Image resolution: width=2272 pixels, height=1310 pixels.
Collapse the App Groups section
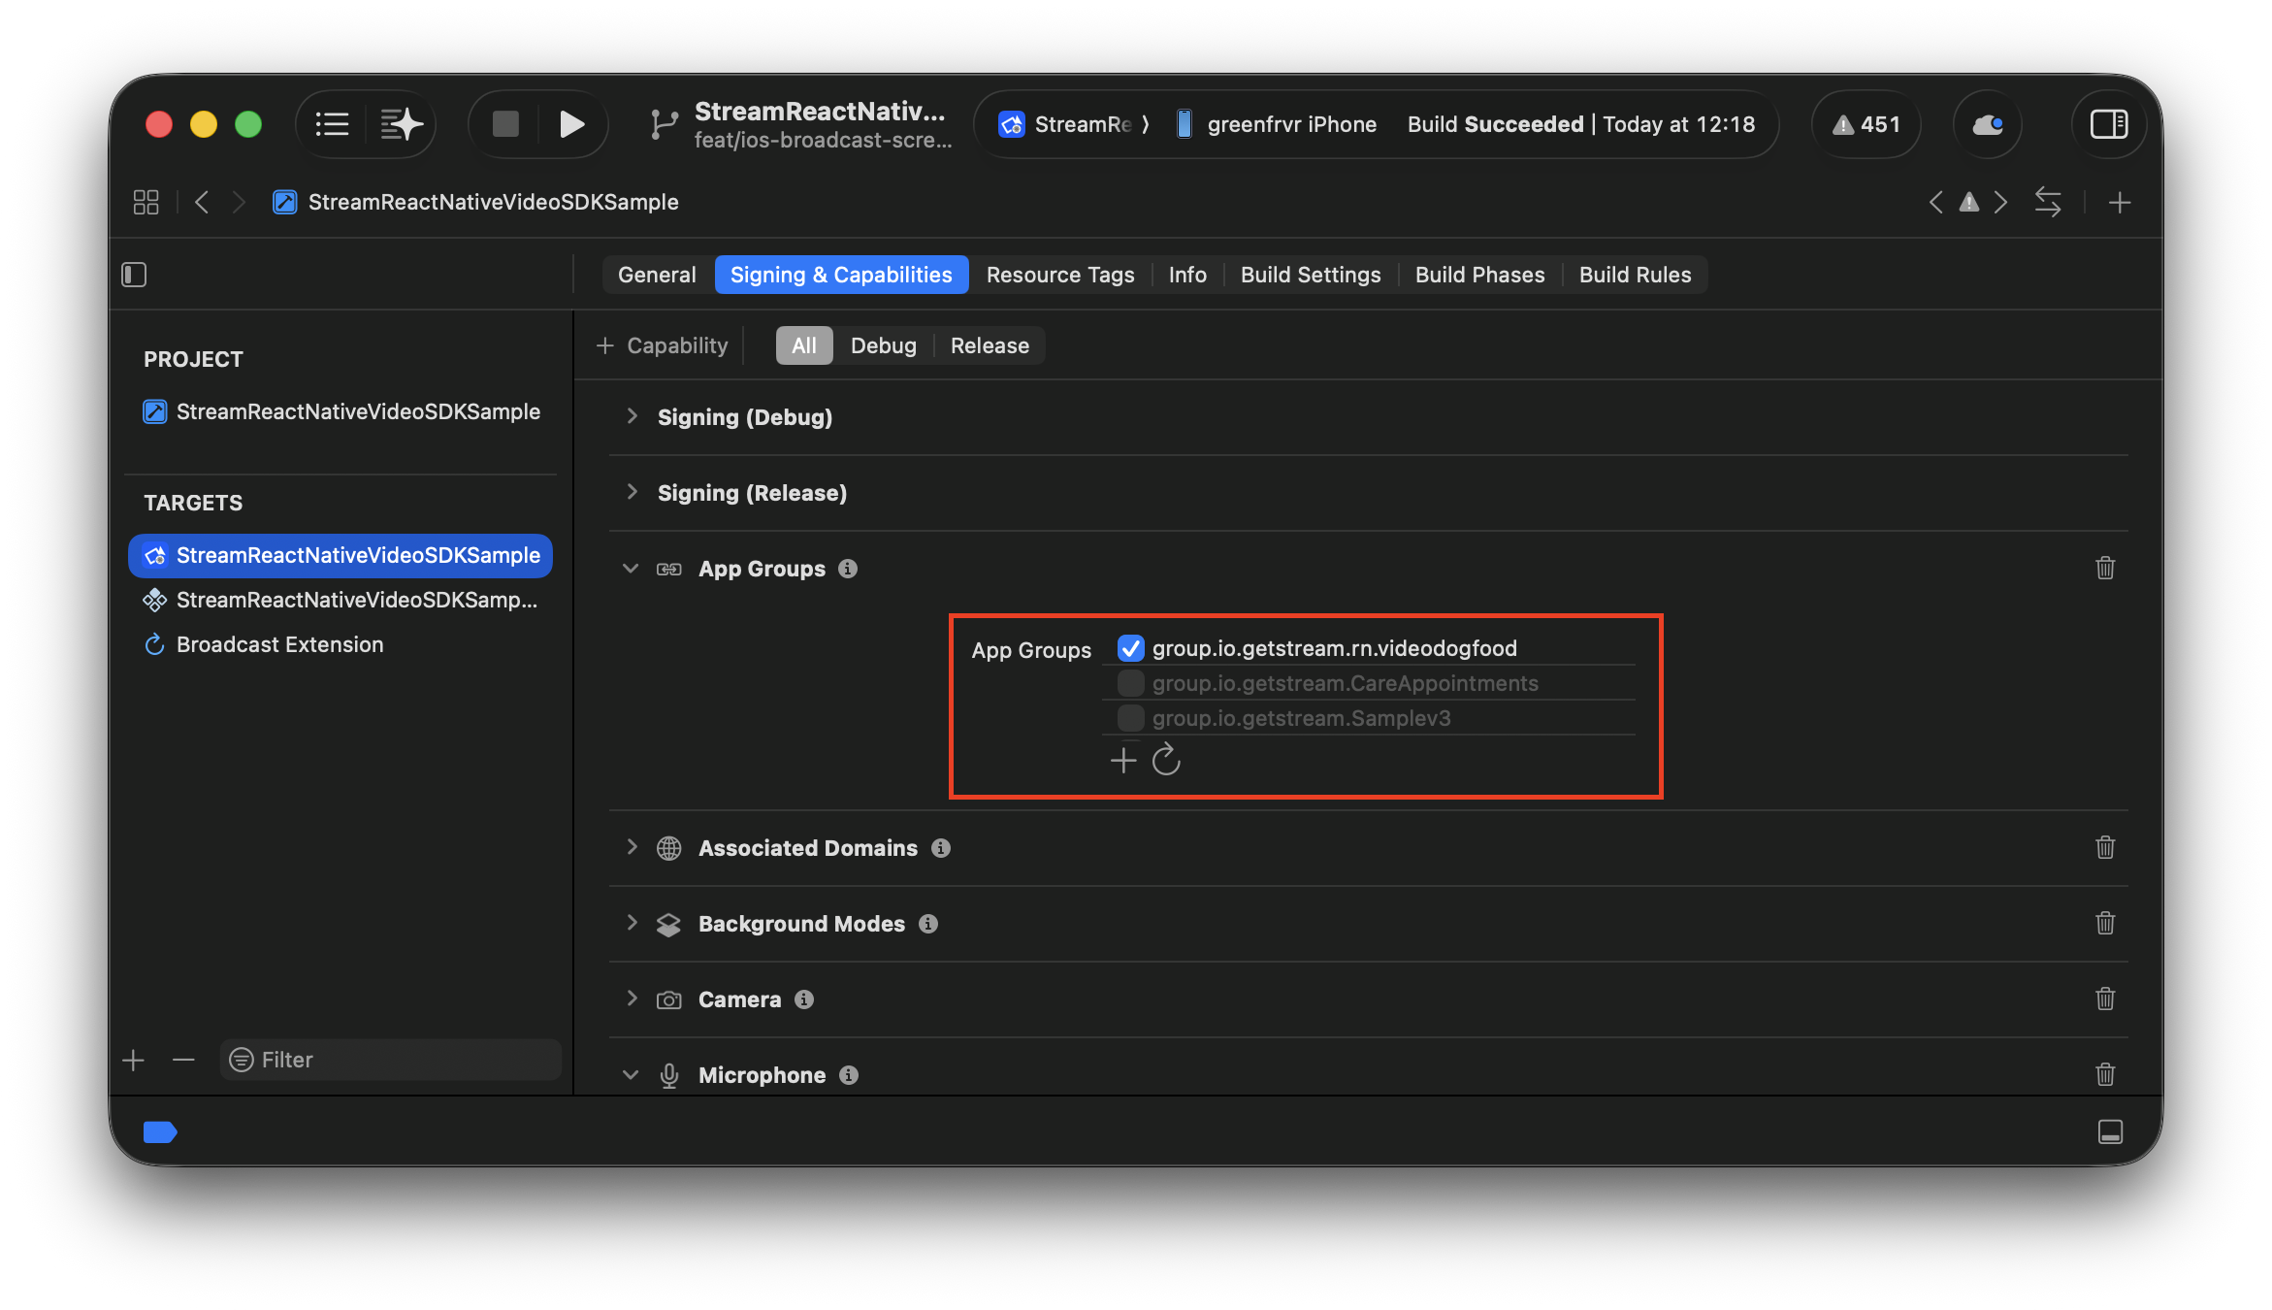pos(631,569)
